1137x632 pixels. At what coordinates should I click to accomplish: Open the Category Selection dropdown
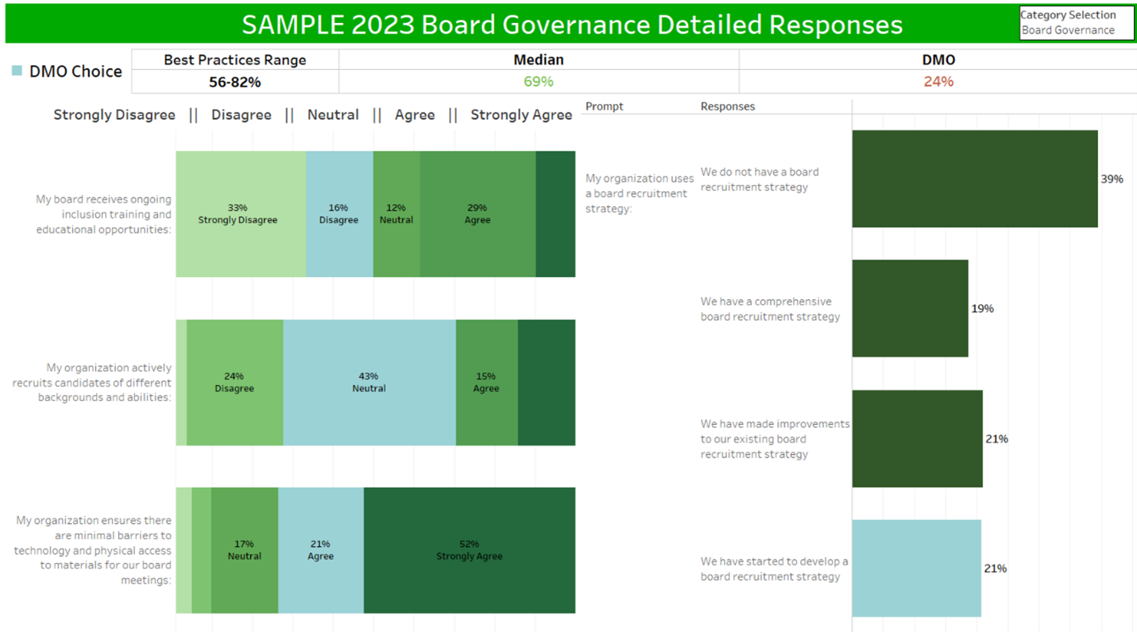click(1076, 30)
